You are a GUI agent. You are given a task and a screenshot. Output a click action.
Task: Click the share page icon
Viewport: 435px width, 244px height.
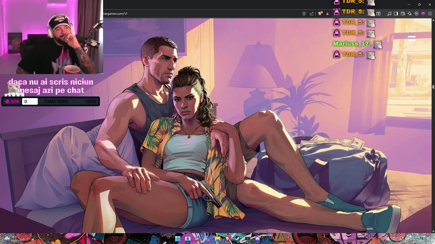pos(312,14)
